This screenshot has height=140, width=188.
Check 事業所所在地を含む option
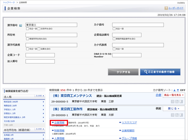click(27, 39)
